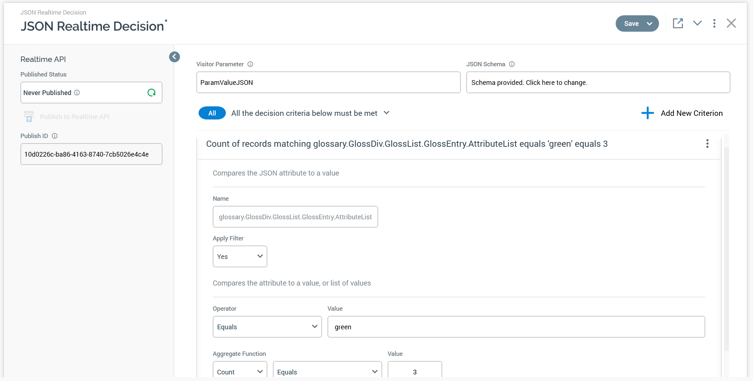Screen dimensions: 753x381
Task: Click the JSON Schema info icon
Action: tap(512, 64)
